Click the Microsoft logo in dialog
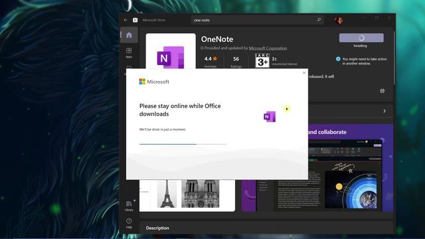This screenshot has height=239, width=425. click(x=154, y=82)
